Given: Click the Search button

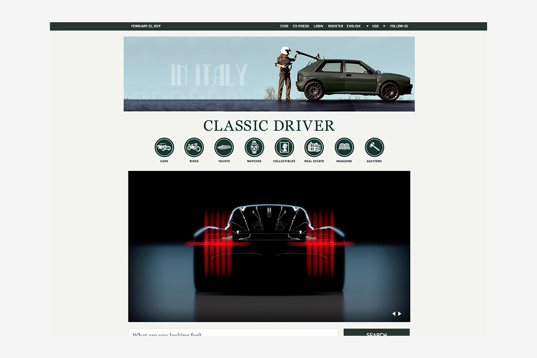Looking at the screenshot, I should click(x=376, y=333).
